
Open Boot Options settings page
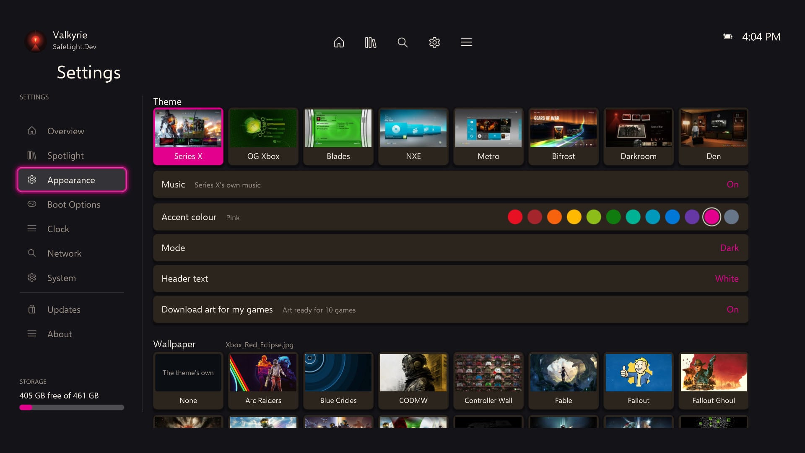72,204
